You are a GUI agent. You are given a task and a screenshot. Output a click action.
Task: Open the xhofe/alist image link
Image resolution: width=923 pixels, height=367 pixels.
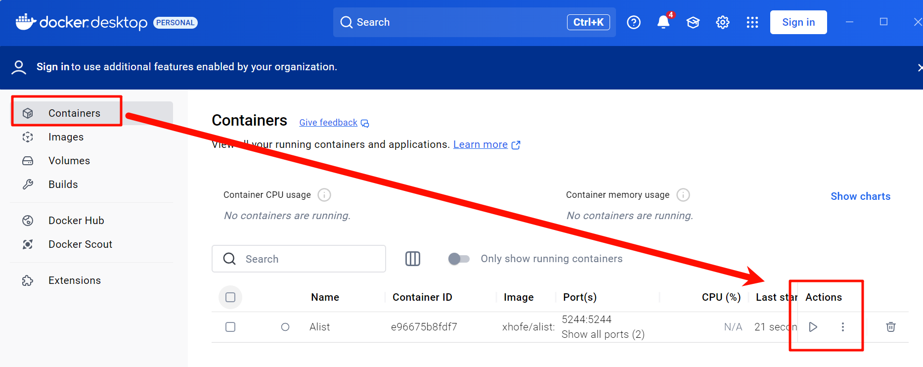(x=528, y=327)
